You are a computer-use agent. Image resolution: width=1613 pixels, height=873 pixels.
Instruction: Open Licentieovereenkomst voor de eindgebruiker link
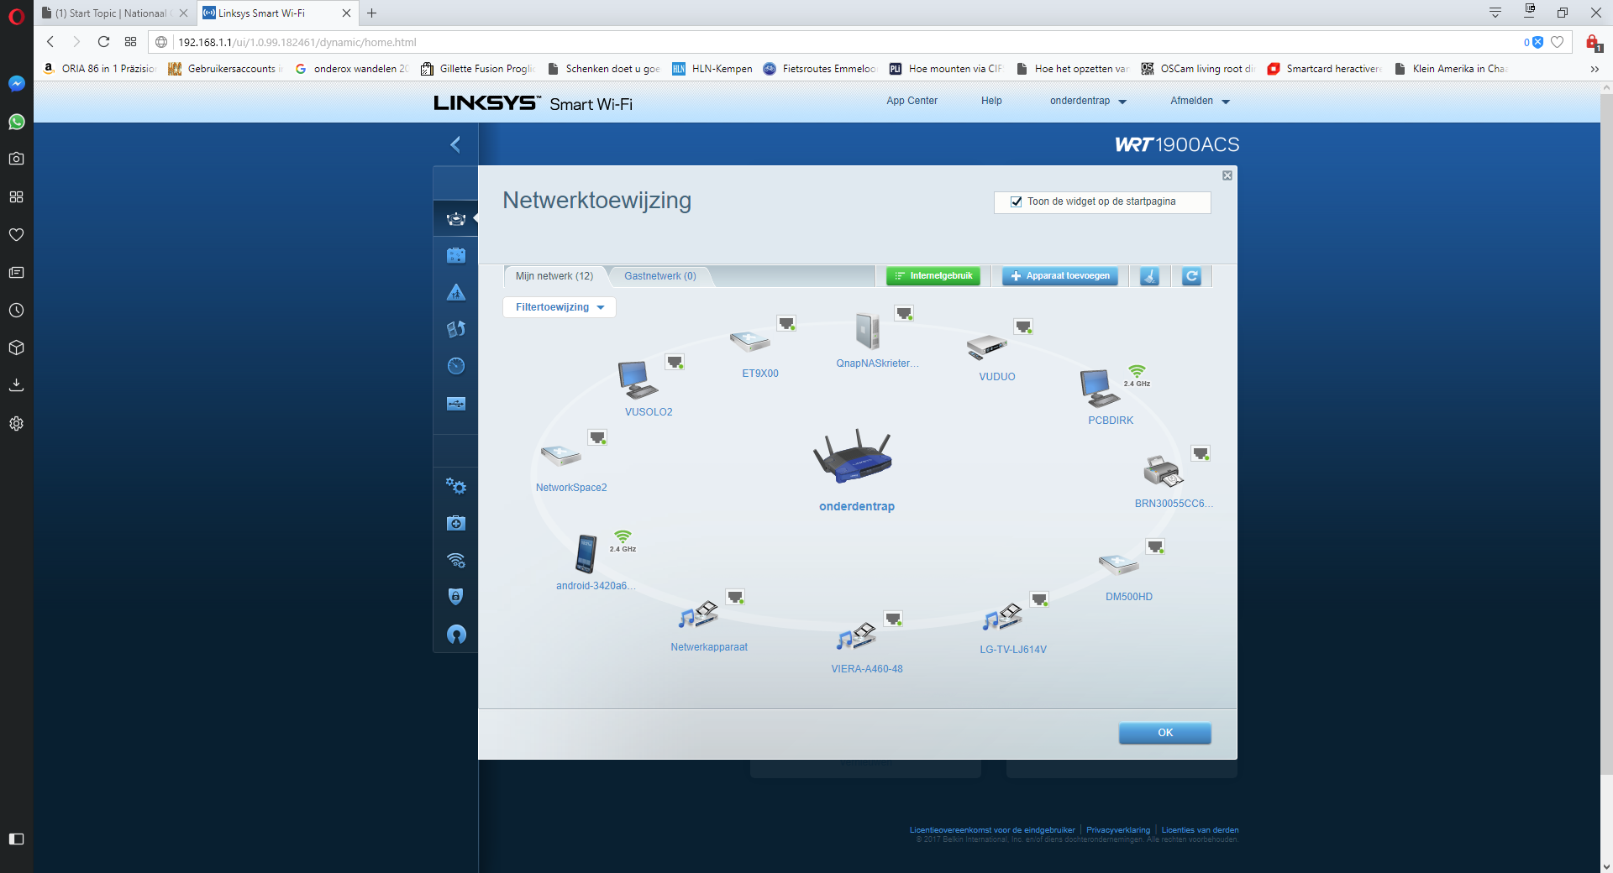992,830
